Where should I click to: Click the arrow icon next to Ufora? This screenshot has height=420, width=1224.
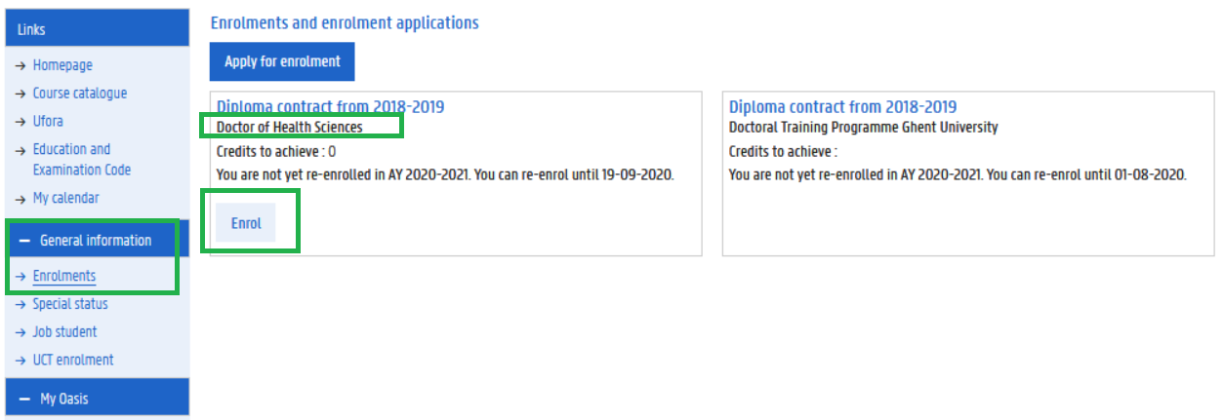click(22, 122)
